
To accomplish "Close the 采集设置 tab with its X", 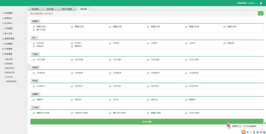I will pos(89,9).
